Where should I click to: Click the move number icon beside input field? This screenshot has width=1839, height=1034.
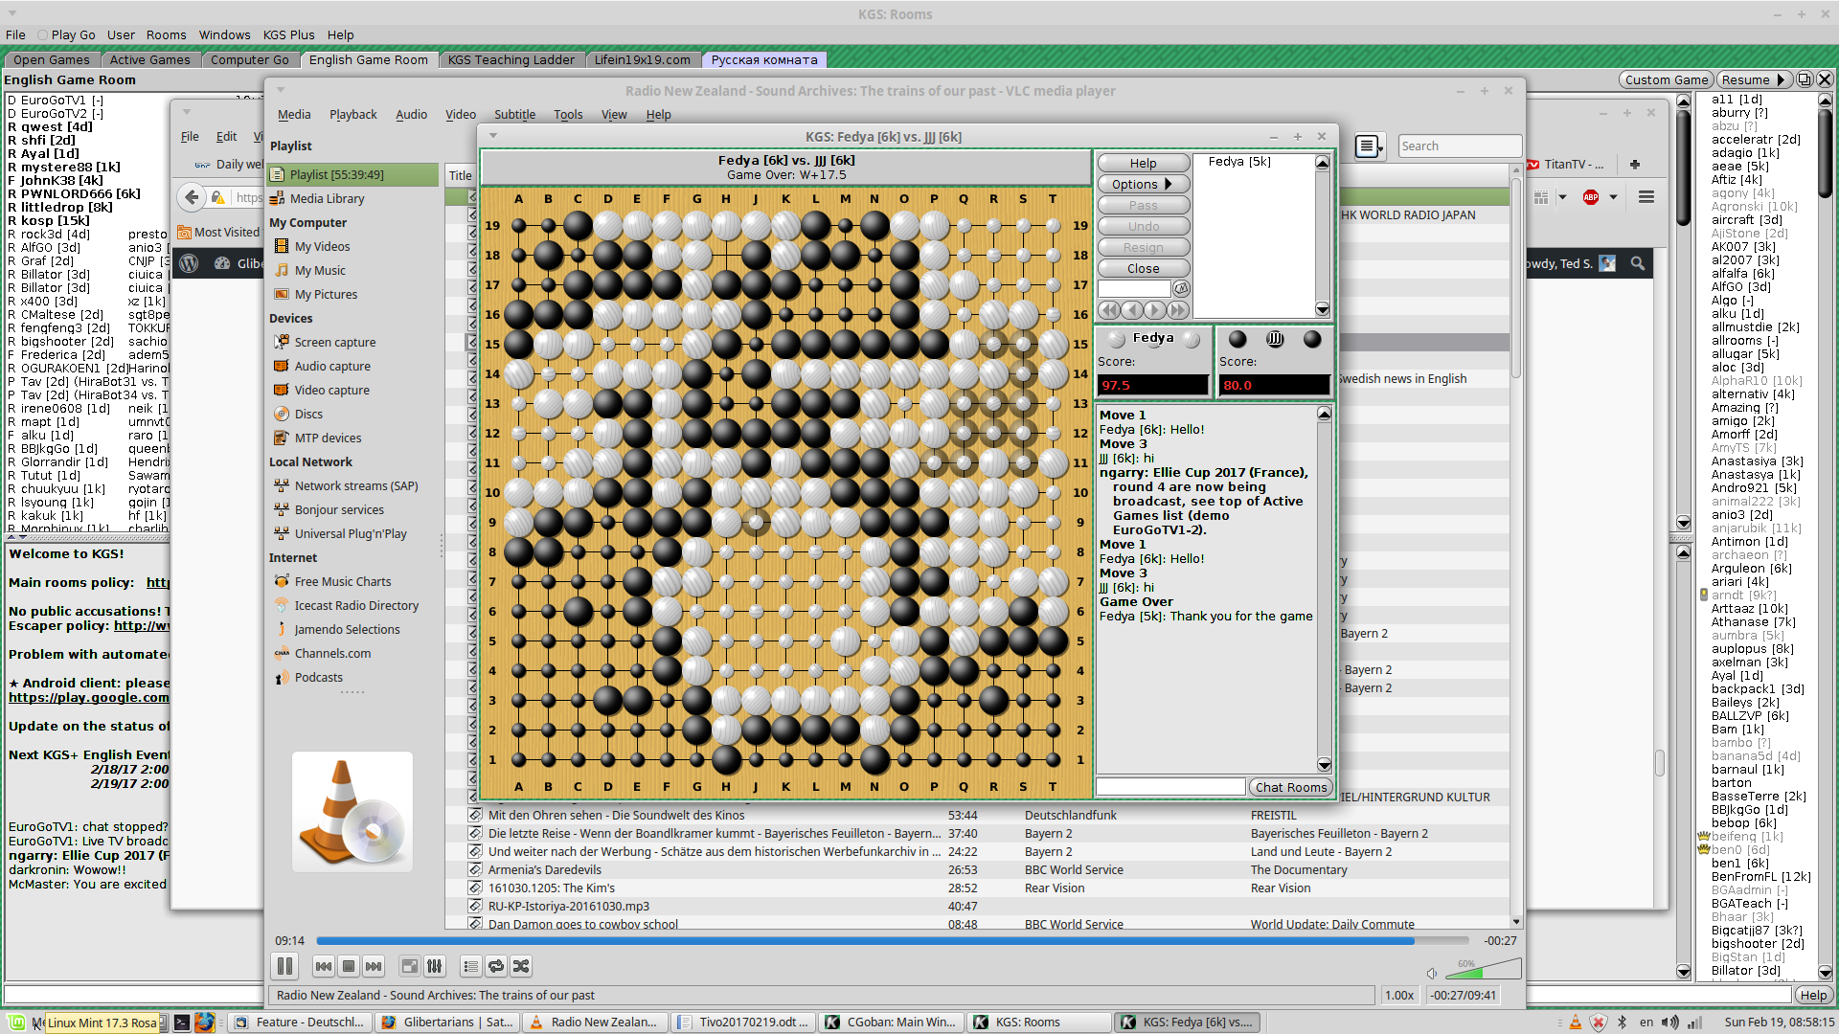coord(1182,288)
